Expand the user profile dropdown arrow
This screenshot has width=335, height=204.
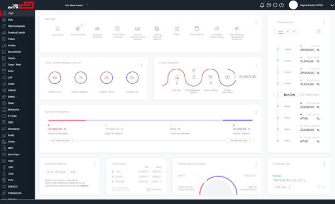tap(332, 6)
